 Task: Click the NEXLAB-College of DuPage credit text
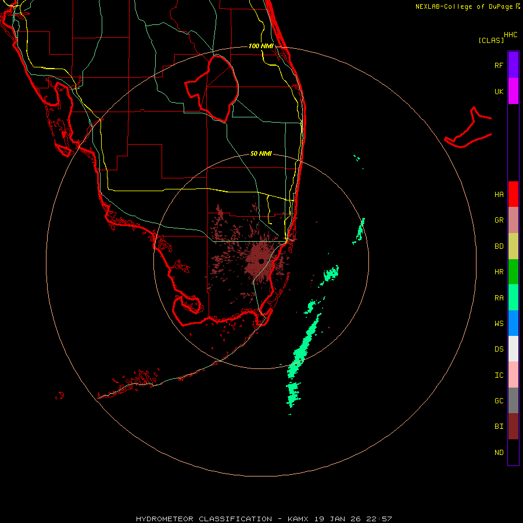coord(464,6)
